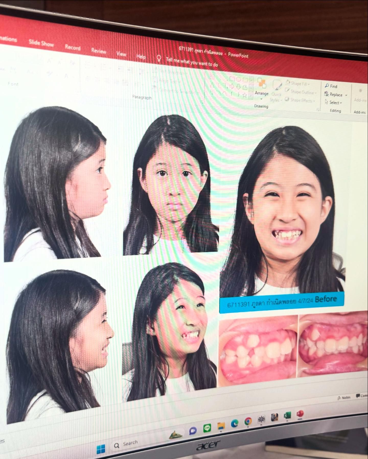The height and width of the screenshot is (459, 368).
Task: Select the left intraoral teeth photo
Action: point(258,351)
